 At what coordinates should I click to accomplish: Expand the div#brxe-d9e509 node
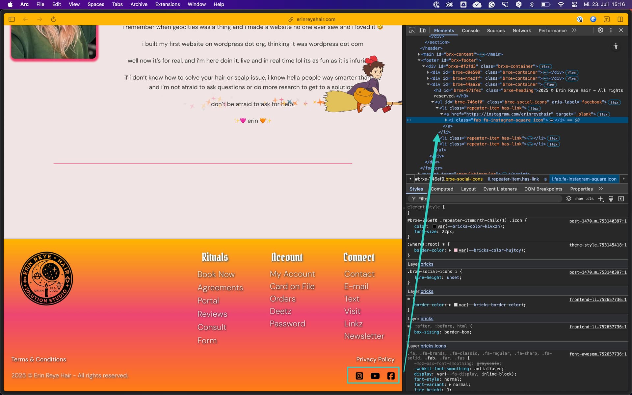(x=428, y=72)
